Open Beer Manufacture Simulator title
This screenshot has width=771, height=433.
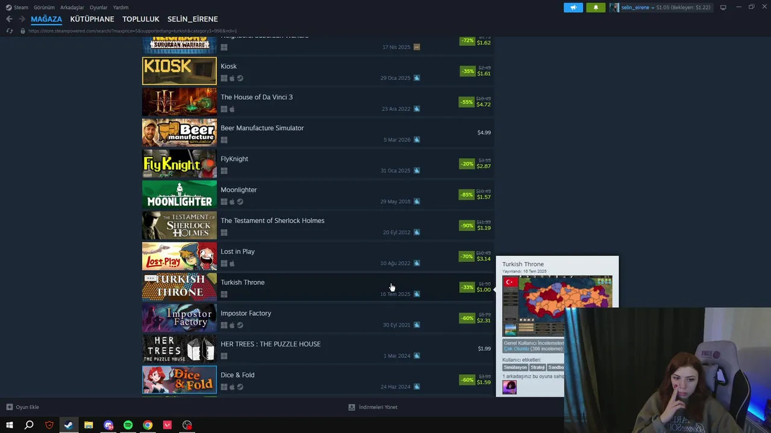click(x=262, y=128)
